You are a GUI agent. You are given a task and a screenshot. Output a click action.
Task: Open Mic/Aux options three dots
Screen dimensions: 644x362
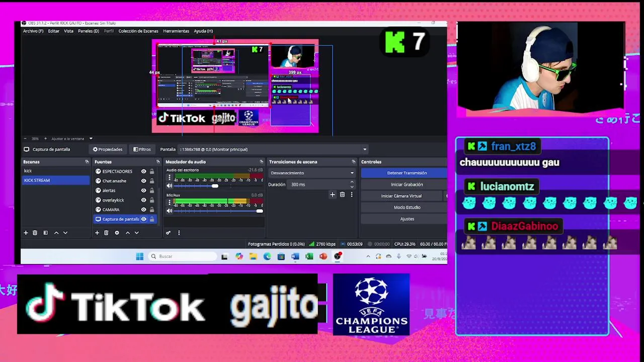pyautogui.click(x=170, y=202)
